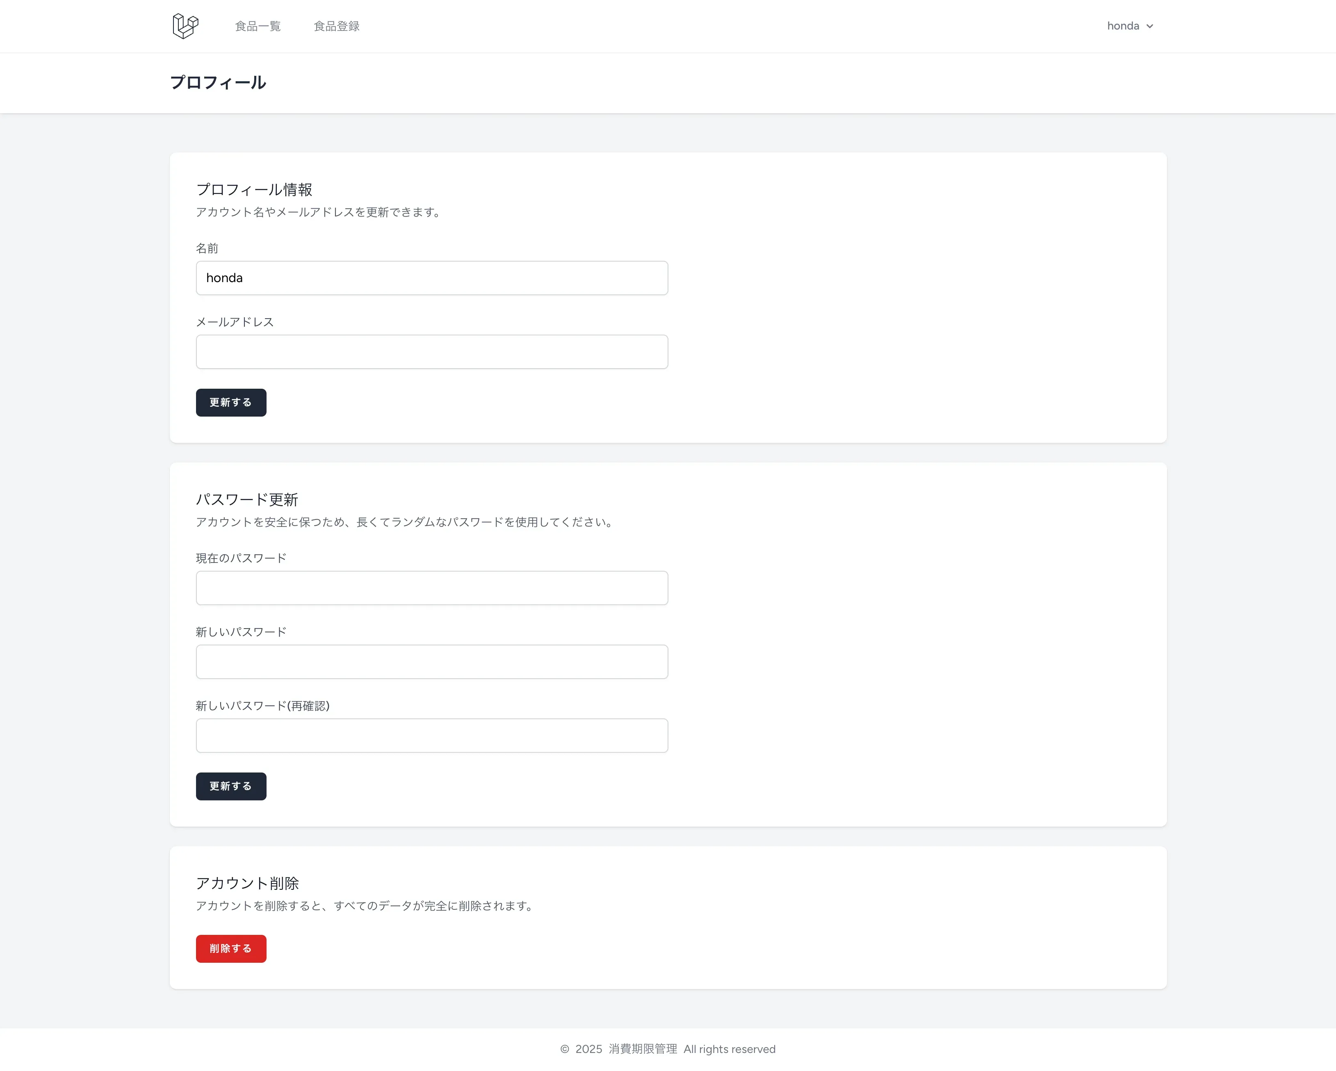Screen dimensions: 1336x1071
Task: Click the 名前 field label
Action: (x=207, y=248)
